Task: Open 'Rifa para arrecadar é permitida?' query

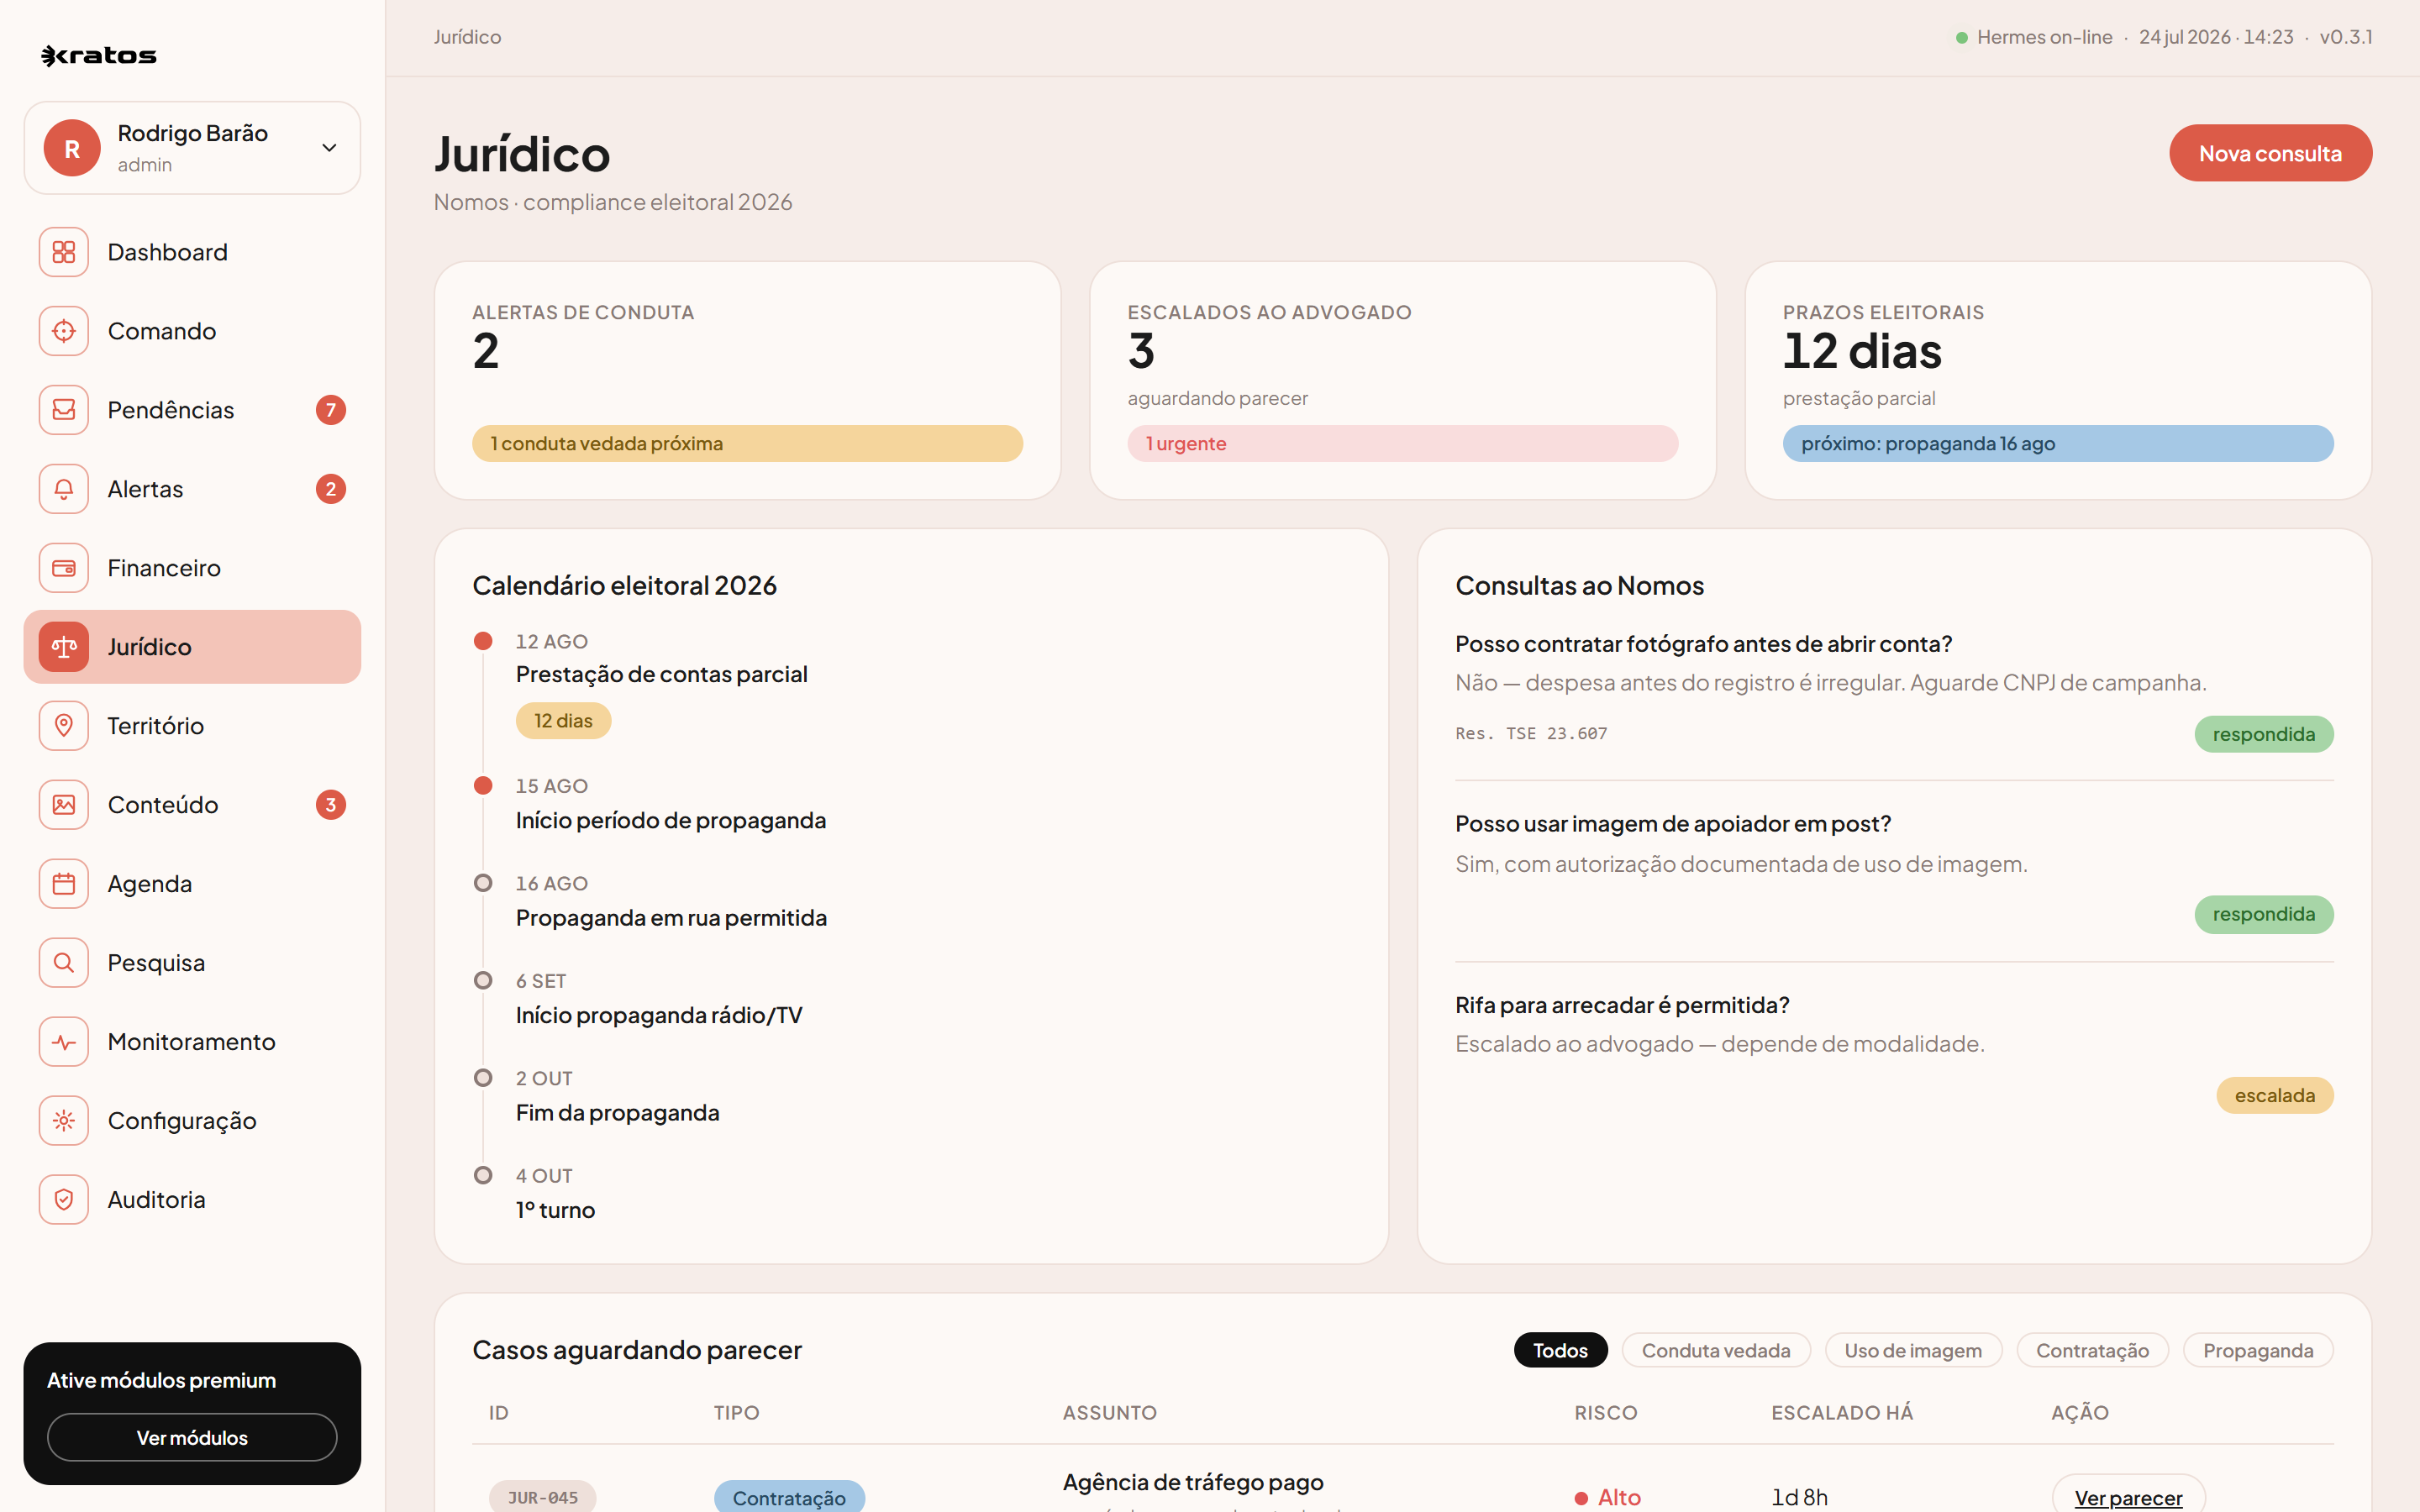Action: click(x=1622, y=1005)
